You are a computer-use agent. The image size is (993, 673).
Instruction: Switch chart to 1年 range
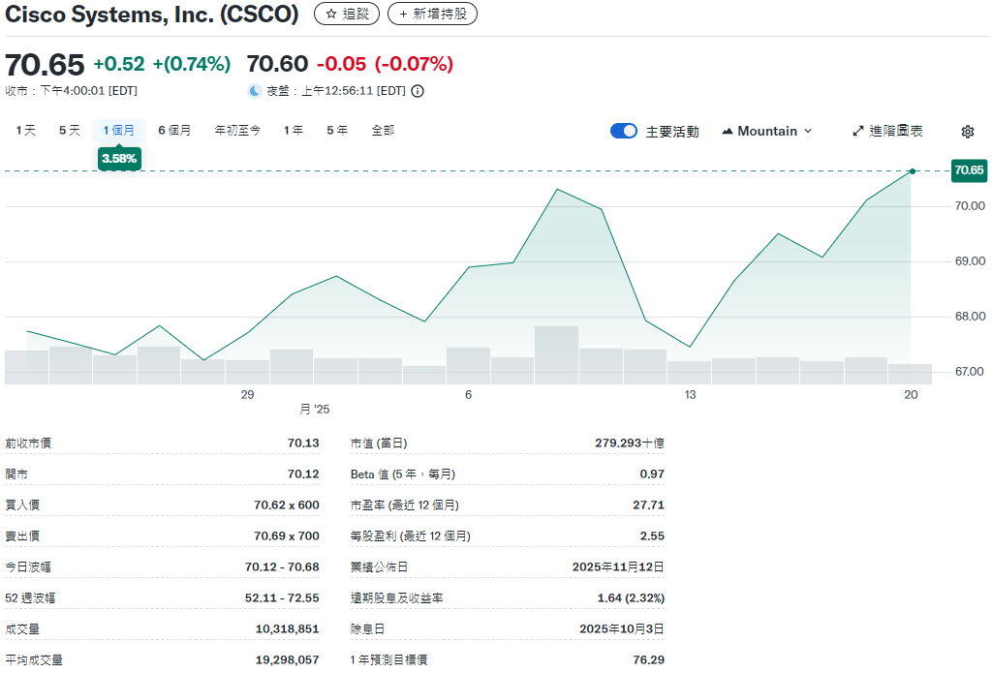point(294,130)
